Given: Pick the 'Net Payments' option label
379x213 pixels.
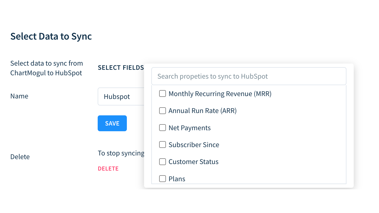Looking at the screenshot, I should tap(189, 128).
